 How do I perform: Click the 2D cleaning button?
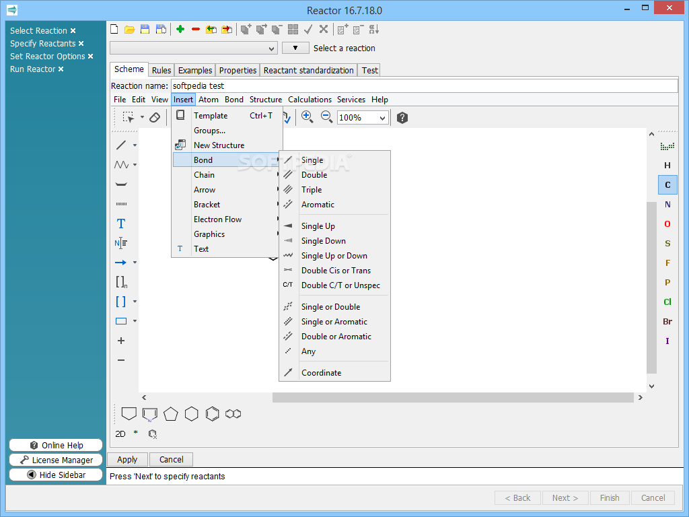coord(120,434)
